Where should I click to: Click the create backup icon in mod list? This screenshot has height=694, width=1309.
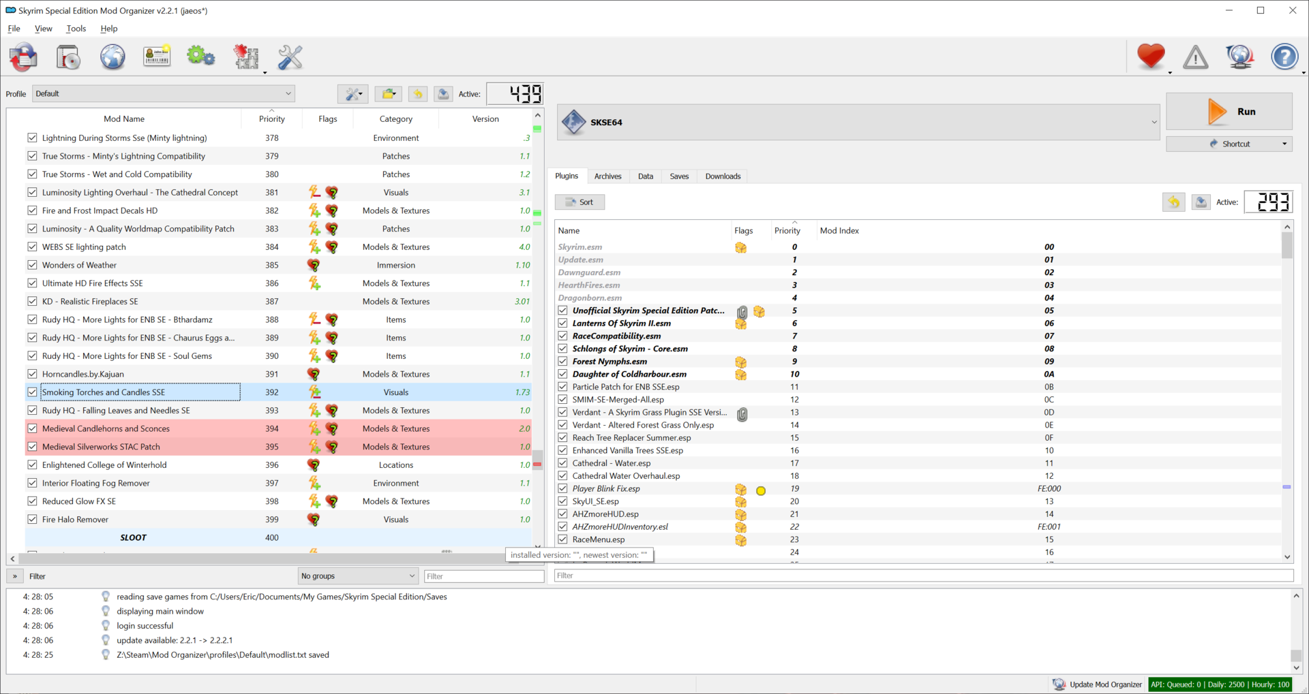tap(443, 94)
